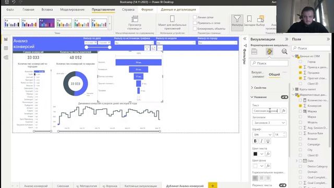Viewport: 334px width, 188px height.
Task: Check the Город field checkbox
Action: pos(300,62)
